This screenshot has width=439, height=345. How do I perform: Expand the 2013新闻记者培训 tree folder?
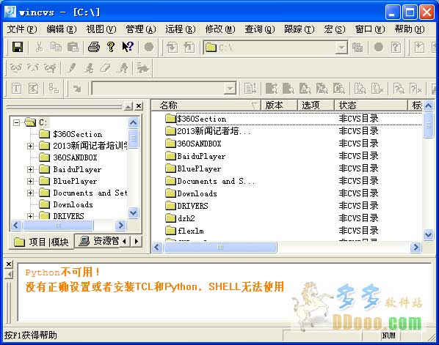pyautogui.click(x=31, y=146)
